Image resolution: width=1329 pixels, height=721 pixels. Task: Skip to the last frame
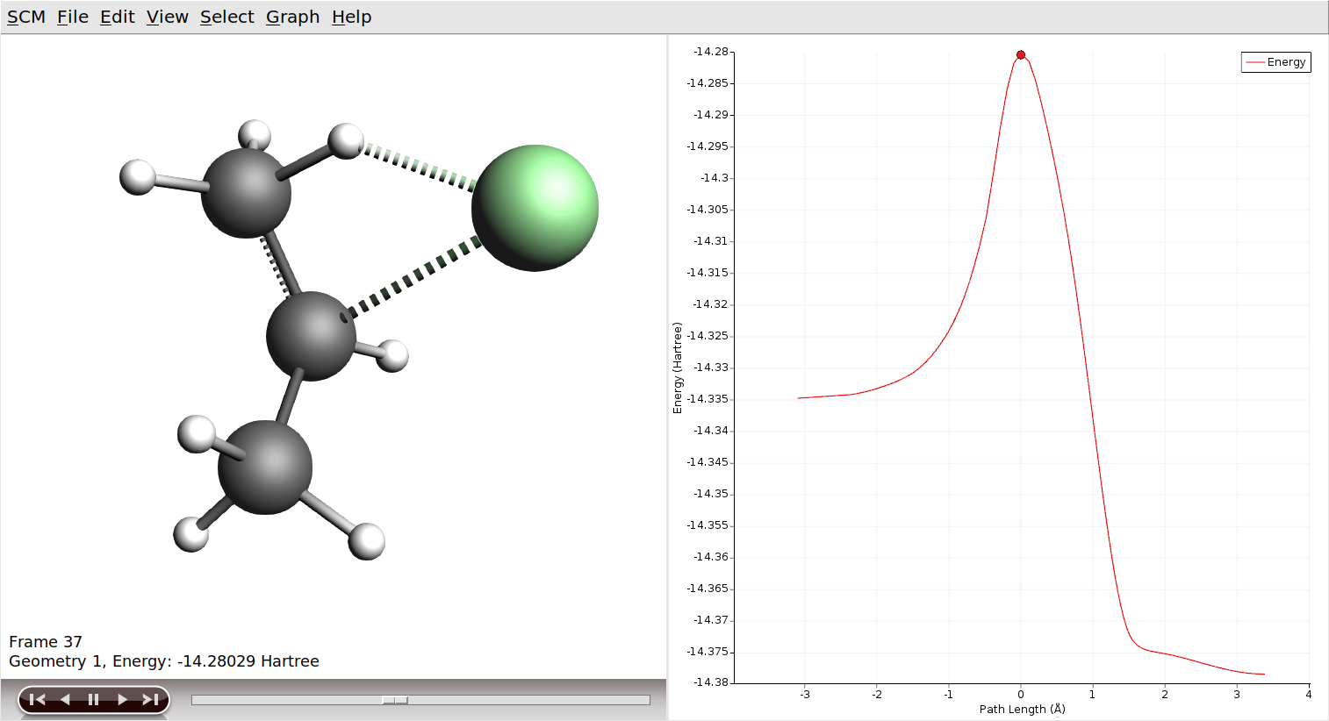coord(150,699)
